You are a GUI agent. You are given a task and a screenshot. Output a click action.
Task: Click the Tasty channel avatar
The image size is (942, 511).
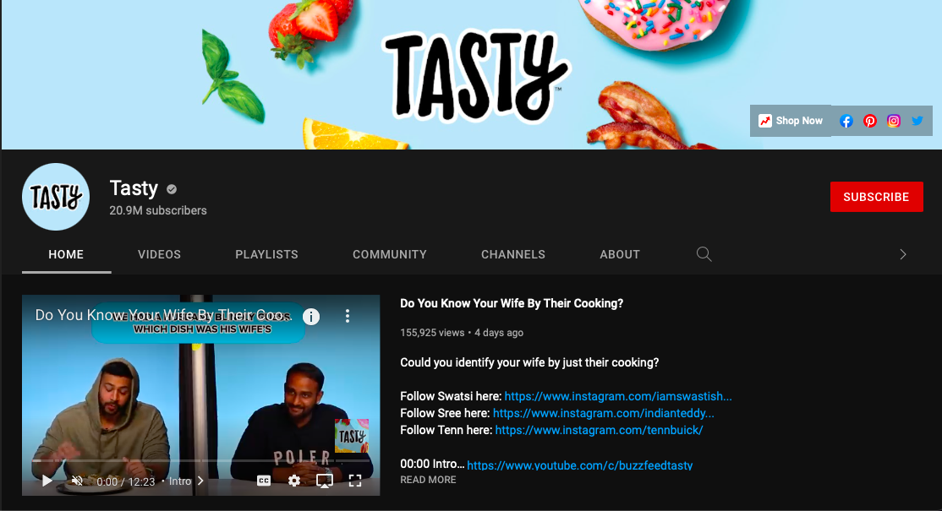click(x=56, y=197)
